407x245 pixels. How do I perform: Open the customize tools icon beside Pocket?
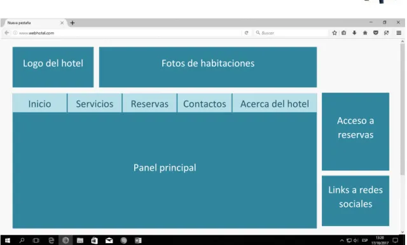coord(386,32)
